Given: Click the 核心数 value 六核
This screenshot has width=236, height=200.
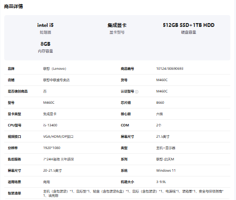Looking at the screenshot, I should click(x=160, y=114).
